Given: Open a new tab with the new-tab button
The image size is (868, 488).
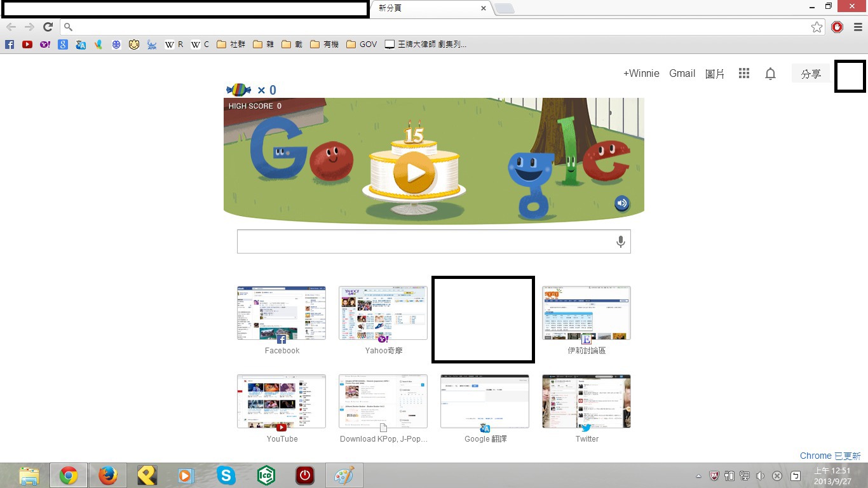Looking at the screenshot, I should [505, 8].
